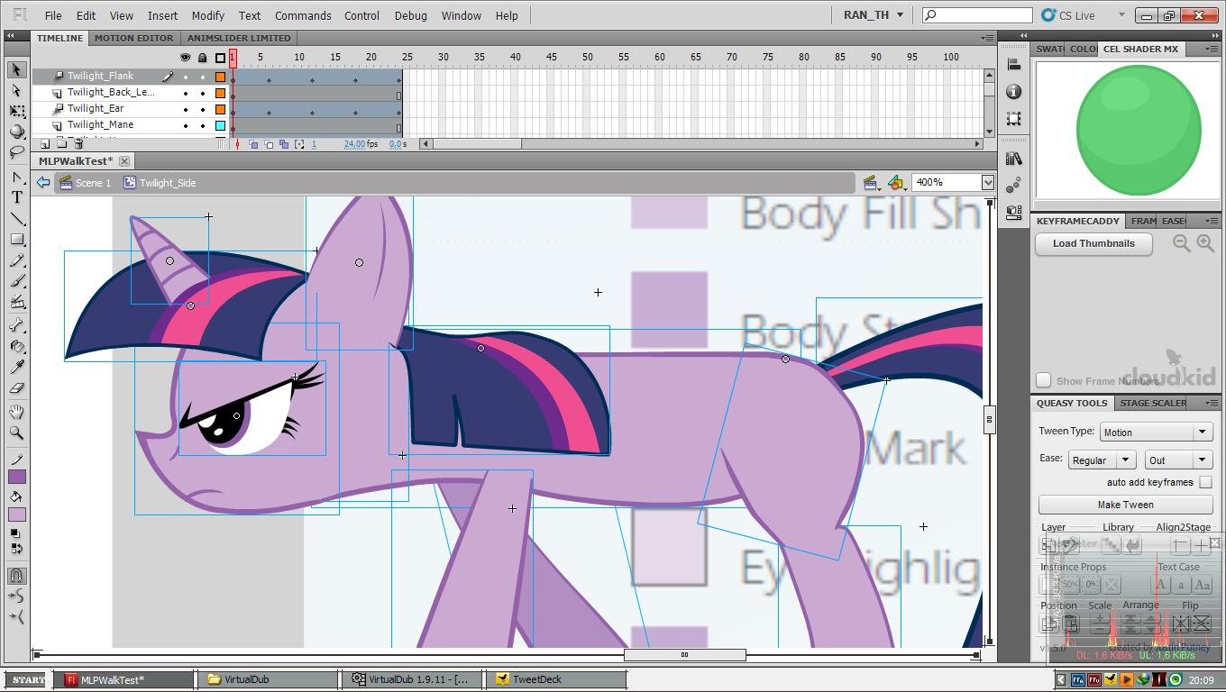Select the Eyedropper tool
Viewport: 1226px width, 692px height.
17,367
